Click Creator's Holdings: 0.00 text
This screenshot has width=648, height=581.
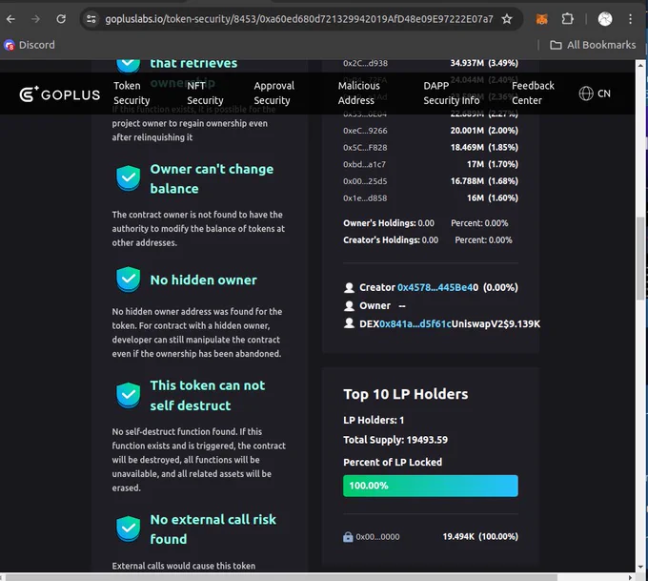[391, 240]
